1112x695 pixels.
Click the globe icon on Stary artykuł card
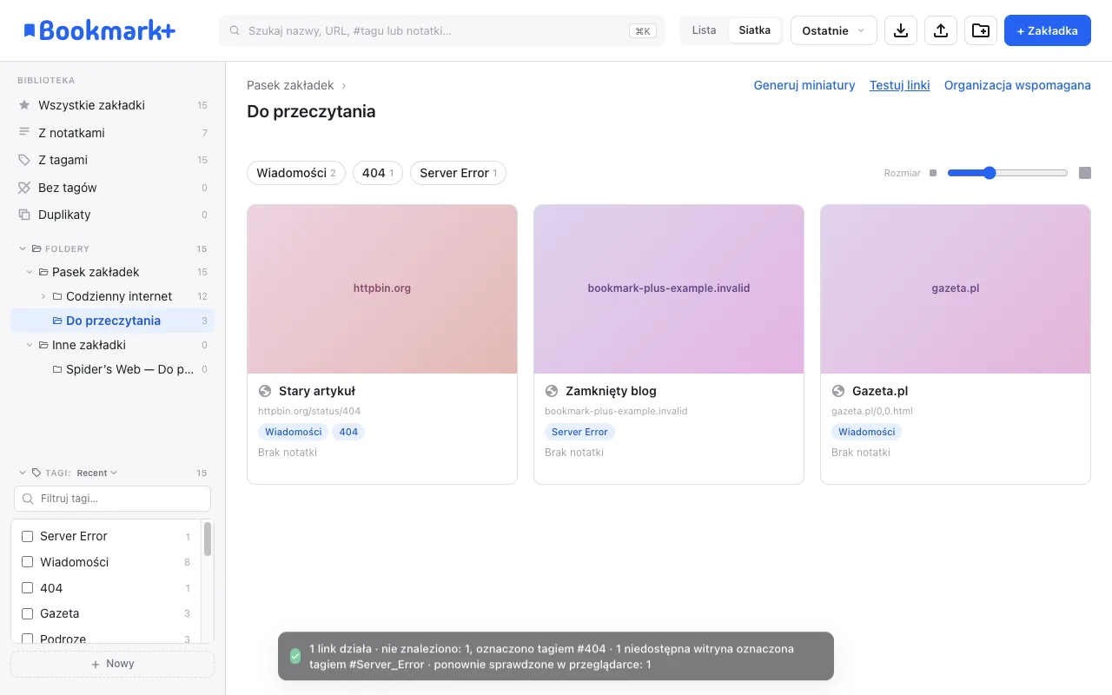[265, 391]
